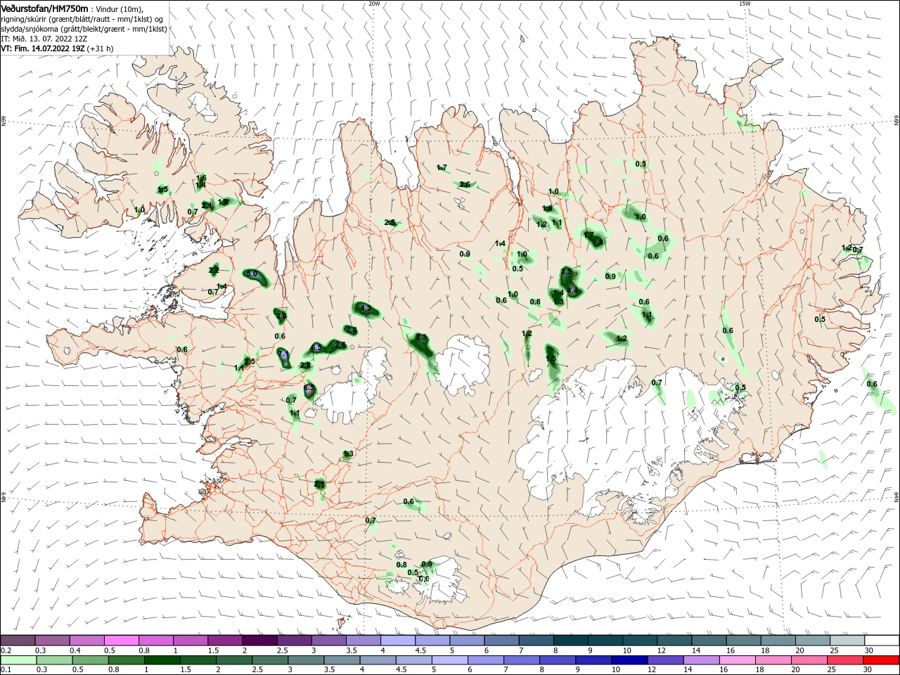Click the 15W longitude label
The image size is (900, 675).
[745, 4]
